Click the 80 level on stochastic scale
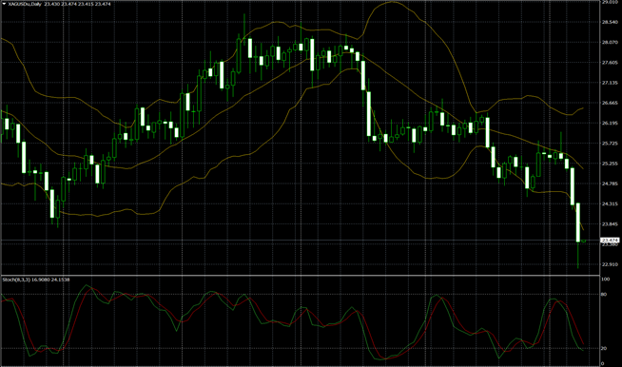The width and height of the screenshot is (622, 367). (604, 295)
